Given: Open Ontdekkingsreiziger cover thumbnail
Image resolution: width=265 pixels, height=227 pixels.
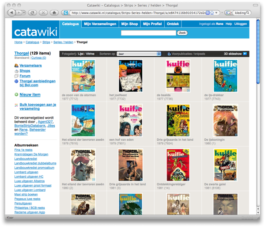Looking at the screenshot, I should [178, 165].
